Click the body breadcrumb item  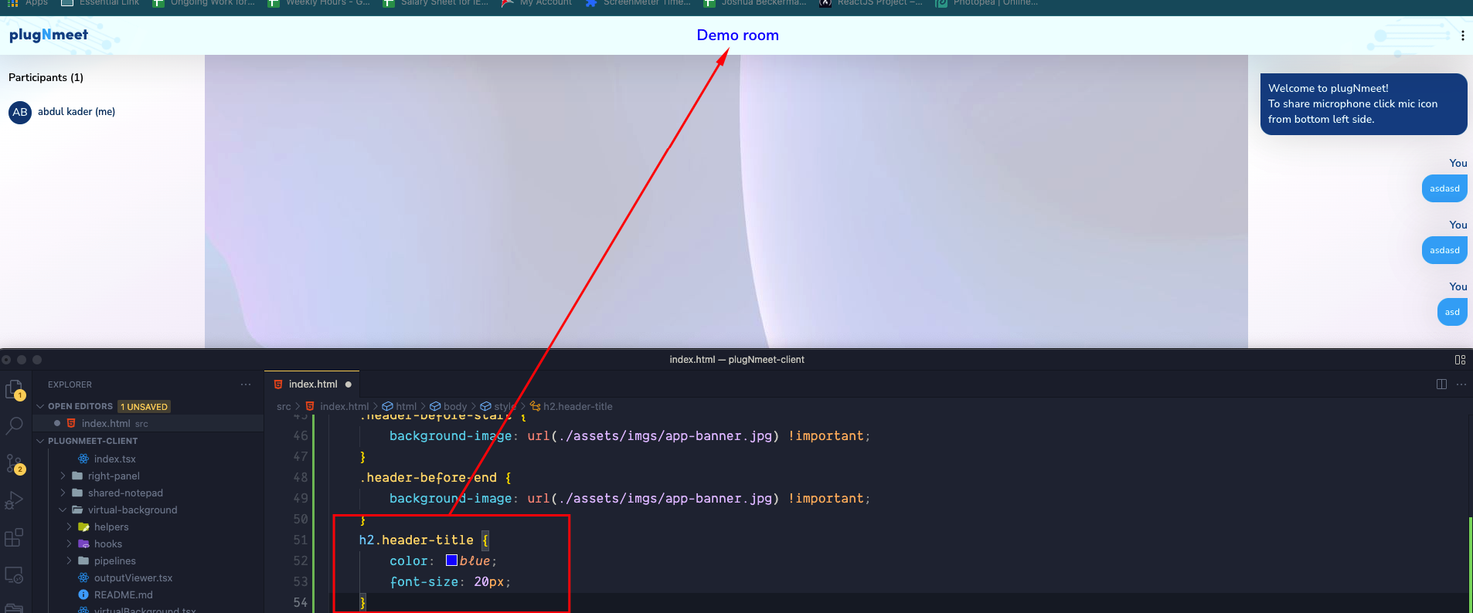448,406
